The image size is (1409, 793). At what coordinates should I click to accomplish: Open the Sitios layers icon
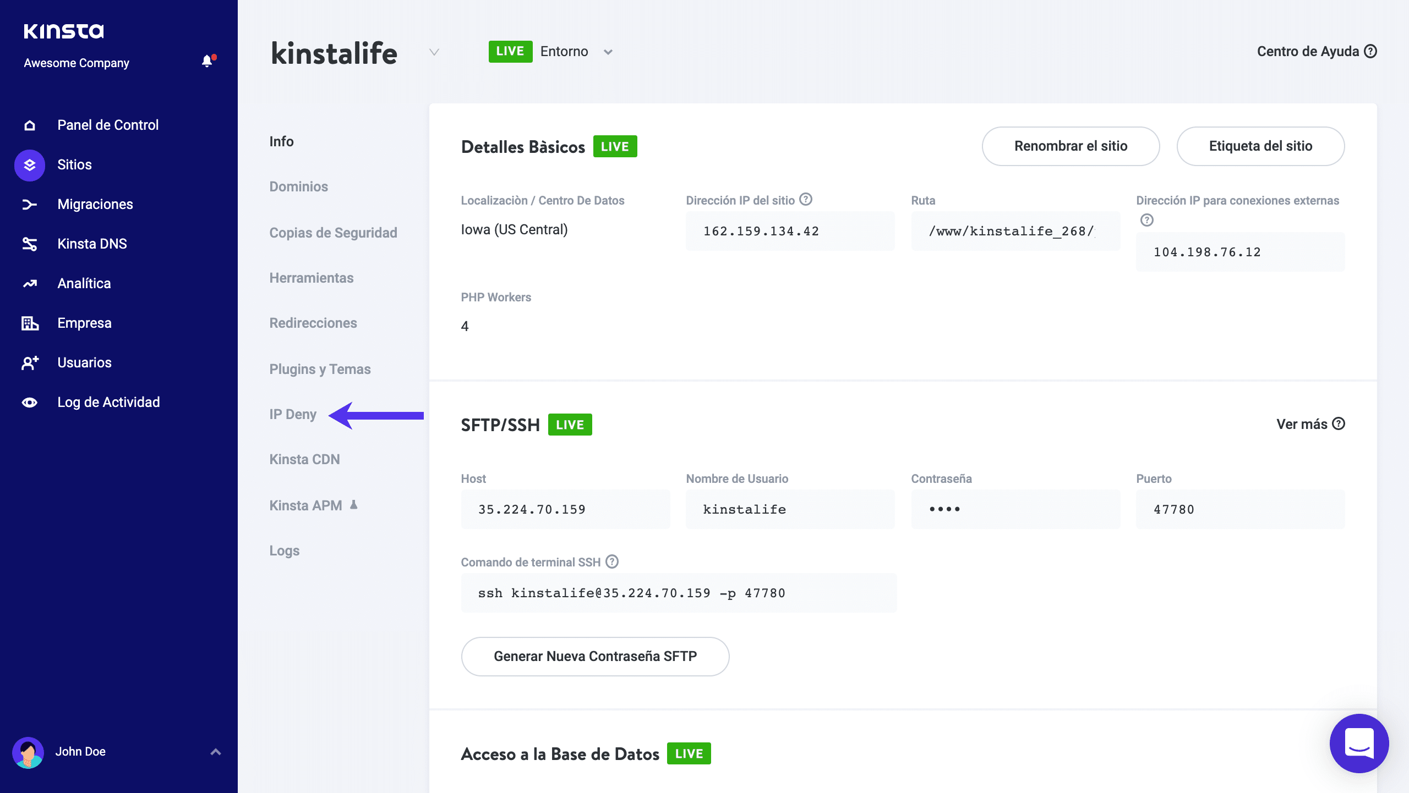[30, 165]
